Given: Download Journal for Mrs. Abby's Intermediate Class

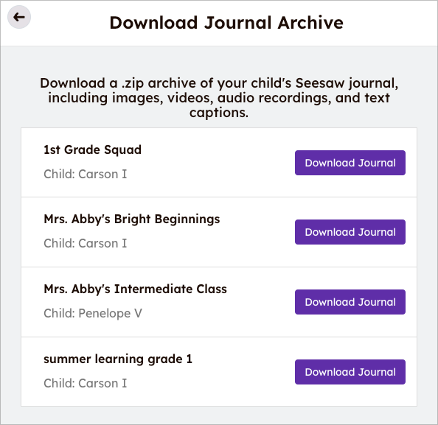Looking at the screenshot, I should pos(350,302).
